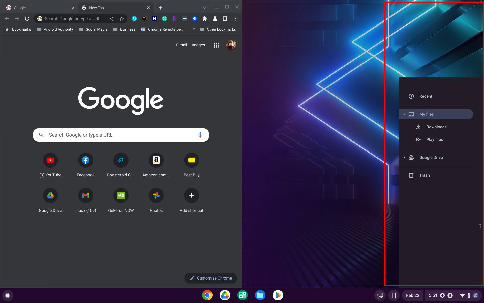
Task: Click the Customize Chrome button
Action: (210, 278)
